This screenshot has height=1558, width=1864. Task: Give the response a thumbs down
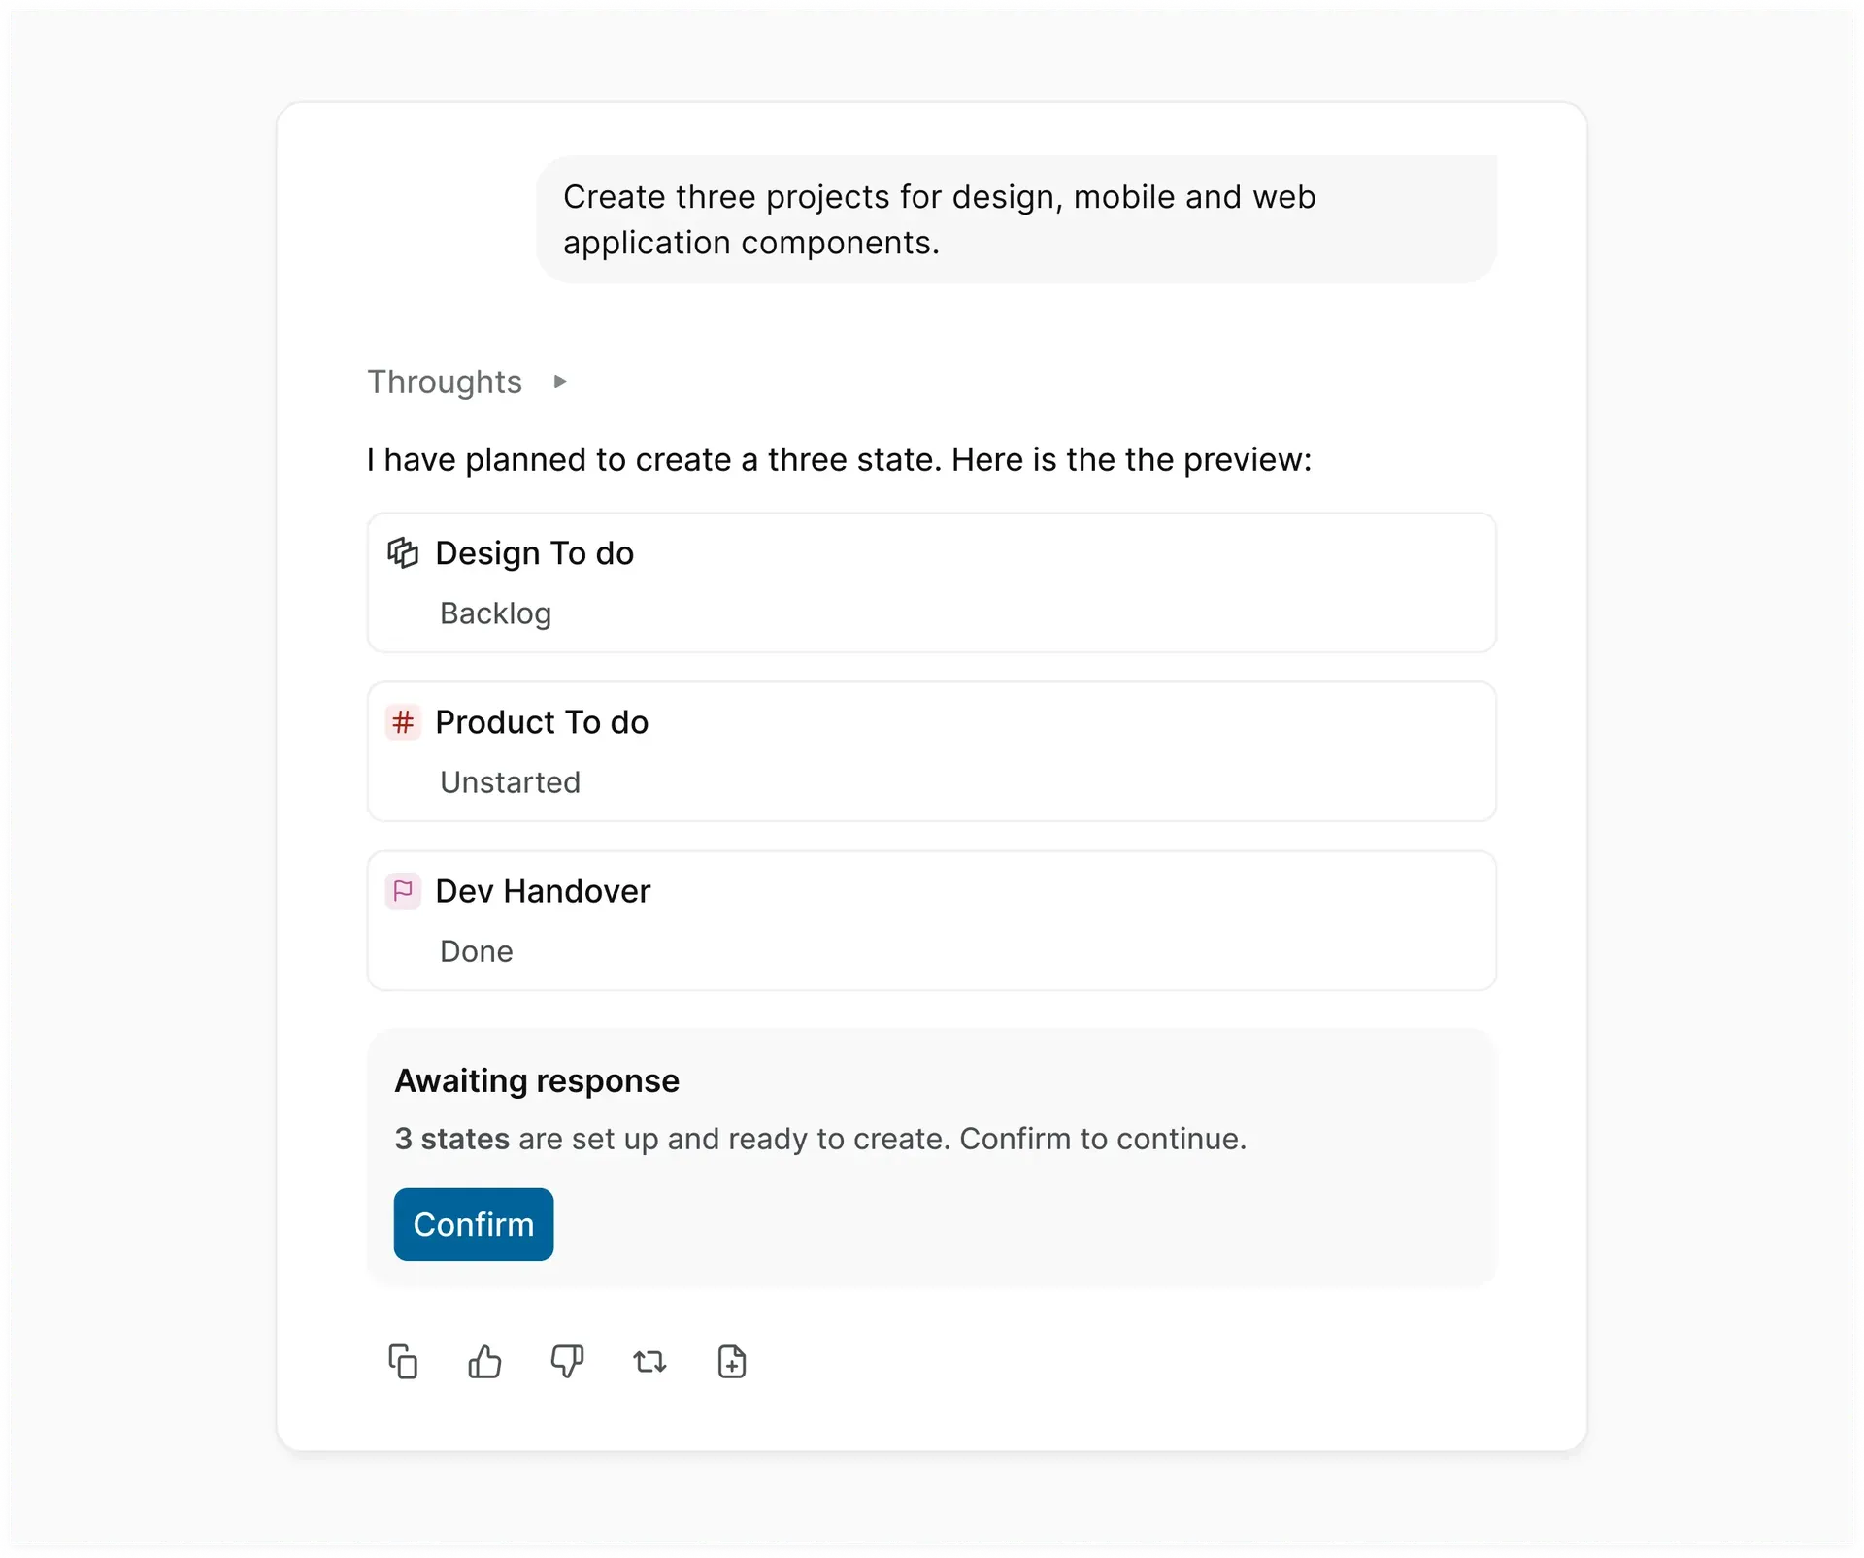(x=567, y=1362)
